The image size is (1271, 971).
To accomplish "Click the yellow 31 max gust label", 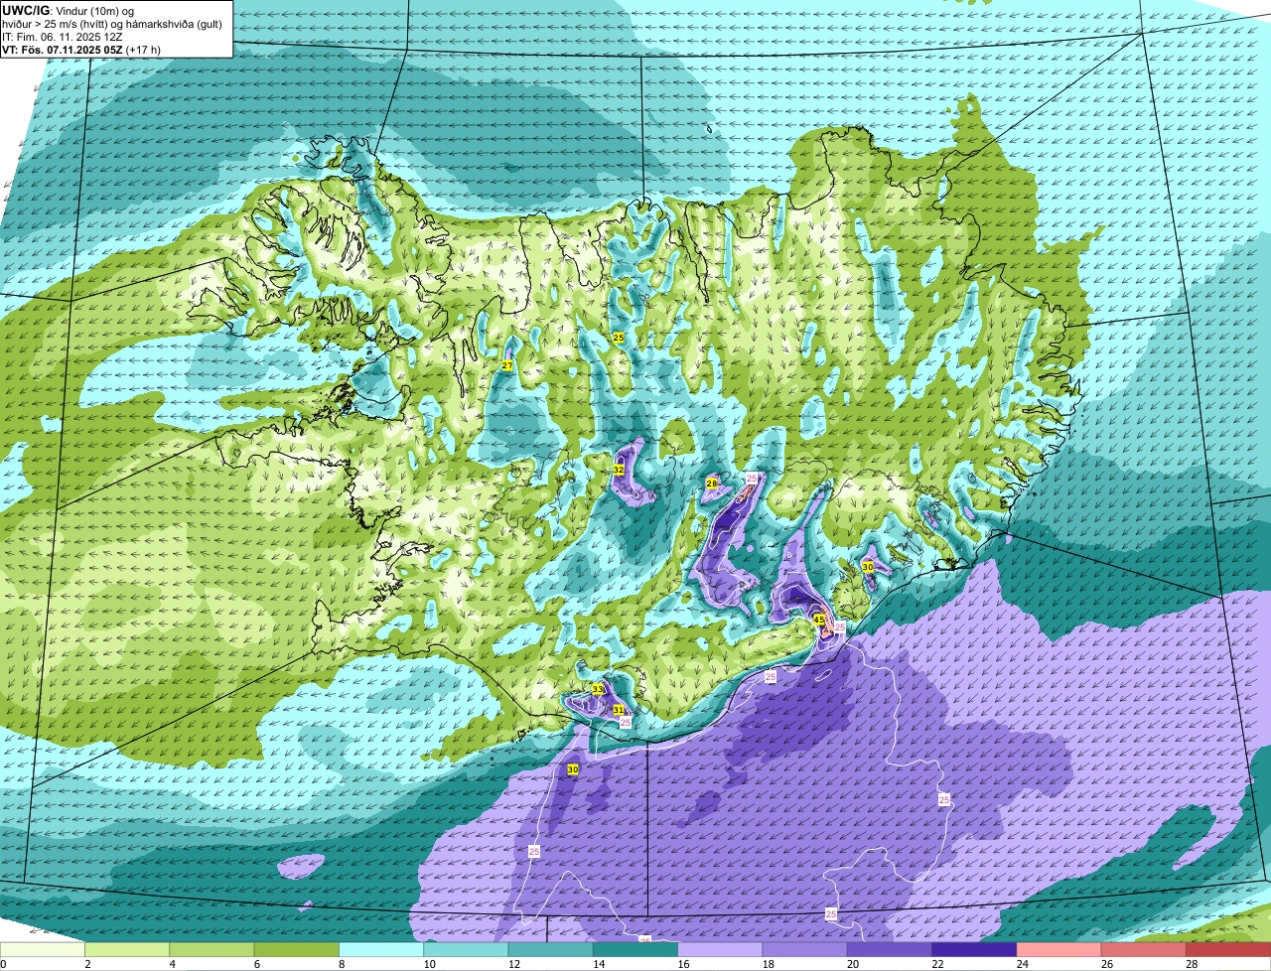I will click(x=618, y=710).
